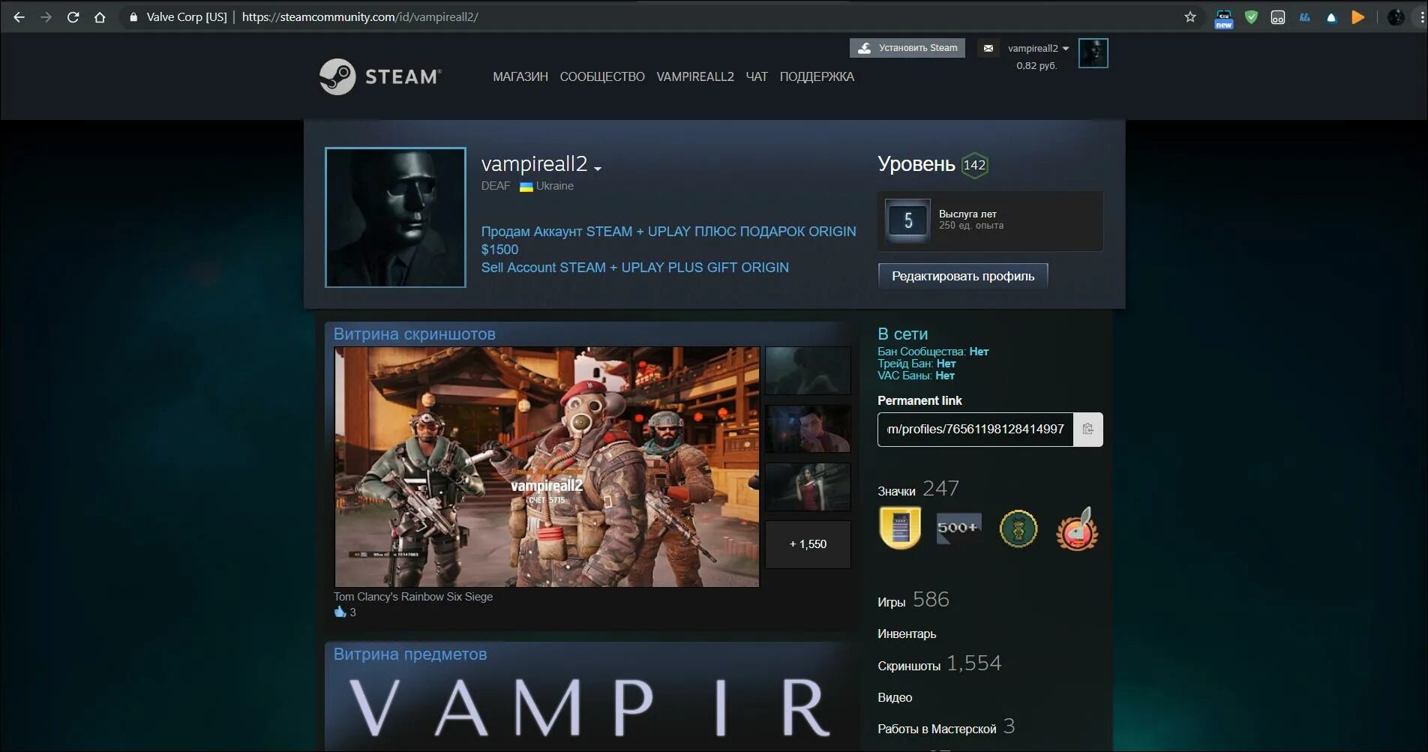Open Значки 247 link

click(919, 489)
